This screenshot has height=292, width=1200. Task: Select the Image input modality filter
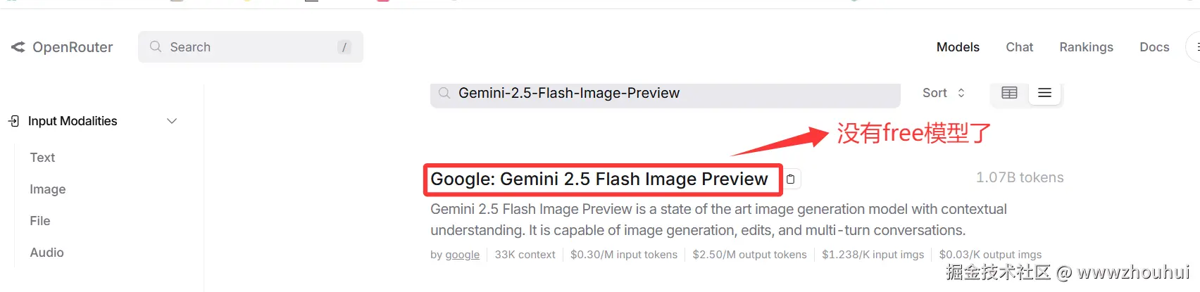point(48,189)
